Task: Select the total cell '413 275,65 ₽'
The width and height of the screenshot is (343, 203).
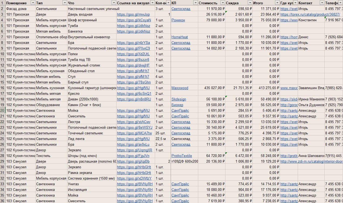Action: pyautogui.click(x=266, y=88)
